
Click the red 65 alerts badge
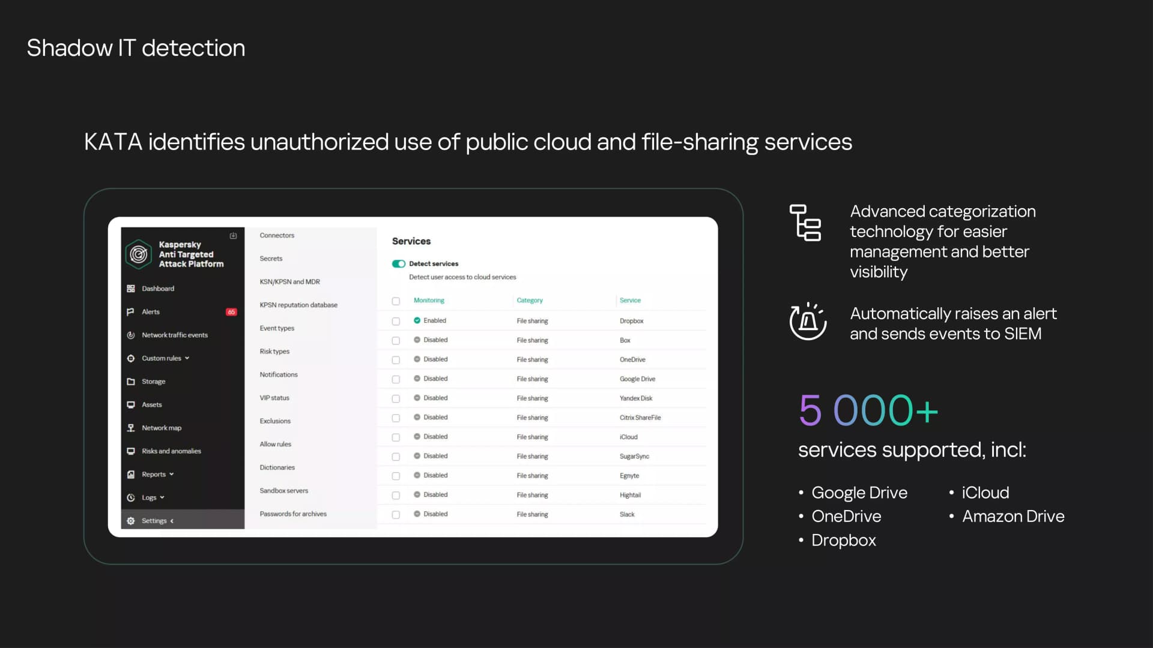[231, 312]
